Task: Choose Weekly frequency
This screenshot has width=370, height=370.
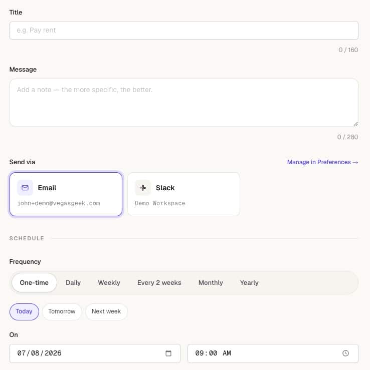Action: (109, 283)
